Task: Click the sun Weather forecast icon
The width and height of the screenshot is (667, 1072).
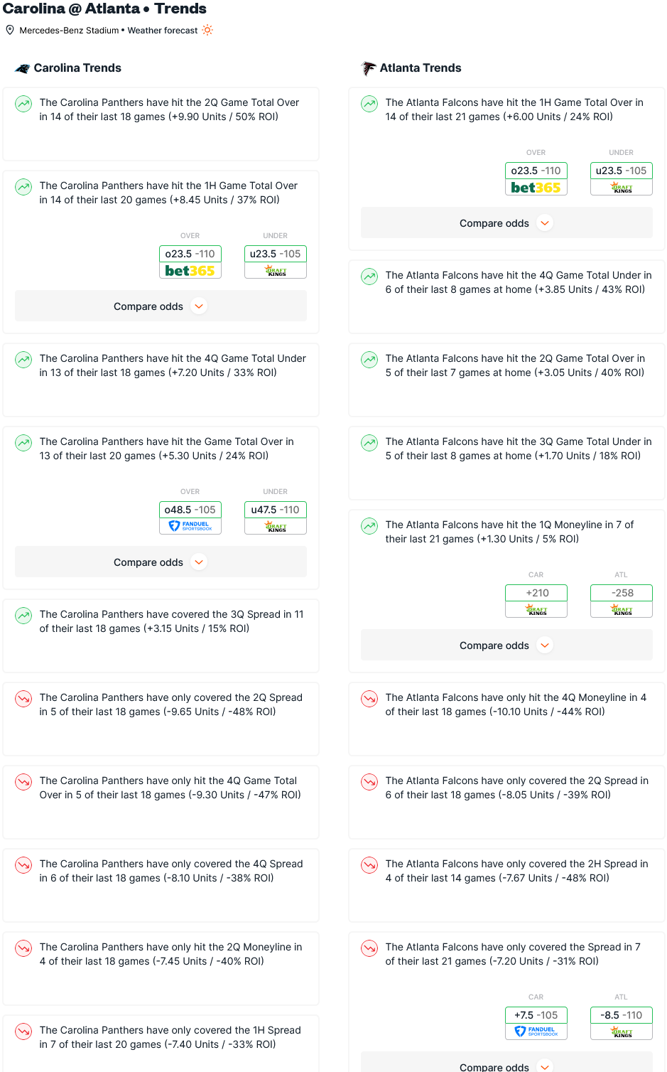Action: [207, 30]
